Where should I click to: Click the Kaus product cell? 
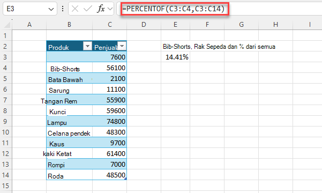coord(70,143)
